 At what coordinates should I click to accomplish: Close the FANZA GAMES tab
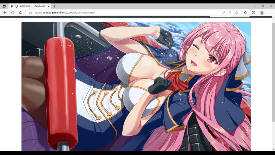pyautogui.click(x=48, y=6)
